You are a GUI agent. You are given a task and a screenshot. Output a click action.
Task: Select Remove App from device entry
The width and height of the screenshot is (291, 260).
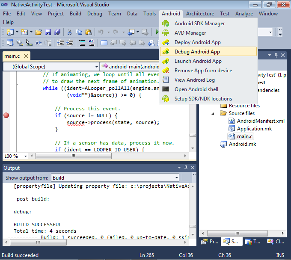tap(208, 71)
